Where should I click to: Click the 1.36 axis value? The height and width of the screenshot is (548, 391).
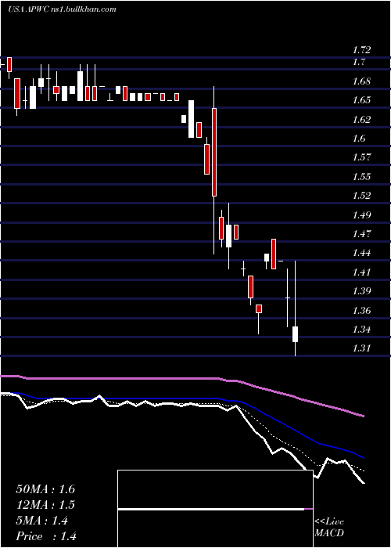(361, 310)
